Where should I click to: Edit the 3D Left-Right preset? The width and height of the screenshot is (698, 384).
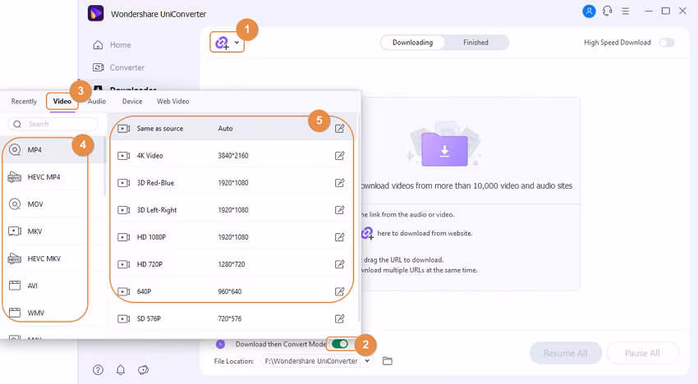click(339, 210)
